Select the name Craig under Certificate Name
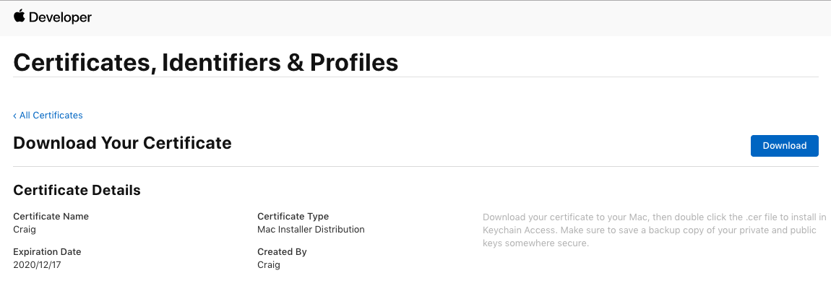831x286 pixels. click(x=25, y=230)
